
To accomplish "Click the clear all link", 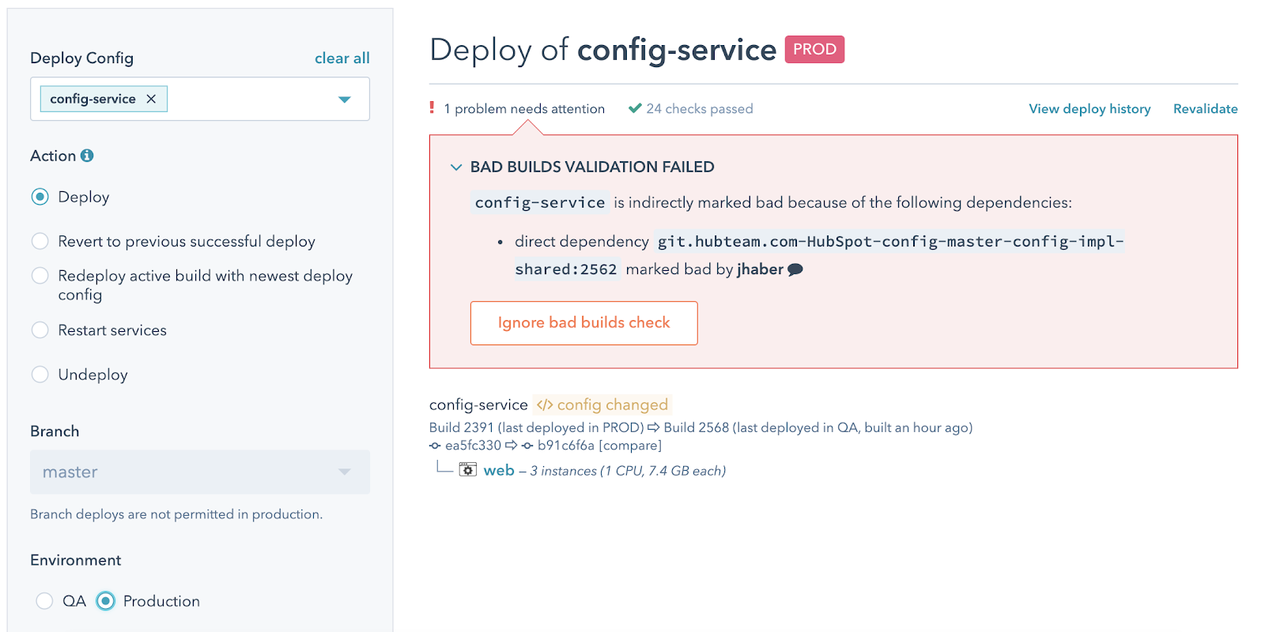I will (342, 58).
